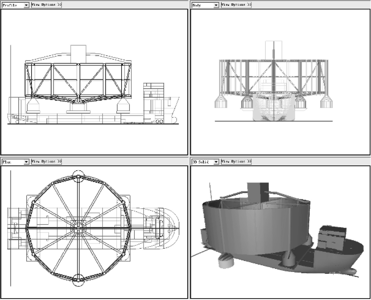The height and width of the screenshot is (300, 371).
Task: Select the tall rectangular tower in Profile view
Action: [78, 54]
